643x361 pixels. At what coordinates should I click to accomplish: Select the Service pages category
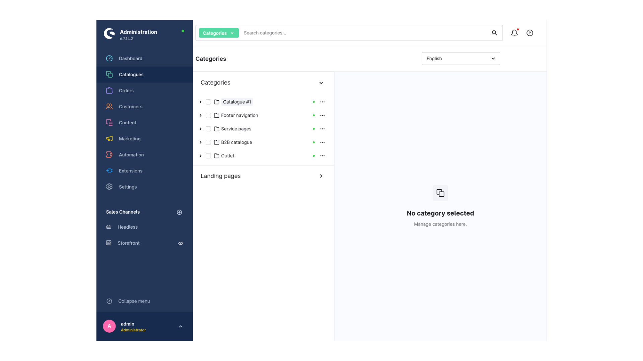[236, 129]
